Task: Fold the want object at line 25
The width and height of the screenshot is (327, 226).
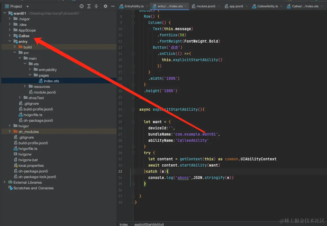Action: coord(133,122)
